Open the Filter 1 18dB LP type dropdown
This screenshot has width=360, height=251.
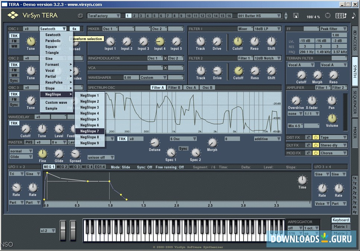pos(268,29)
